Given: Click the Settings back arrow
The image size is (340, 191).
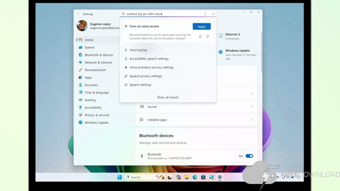Looking at the screenshot, I should [78, 14].
